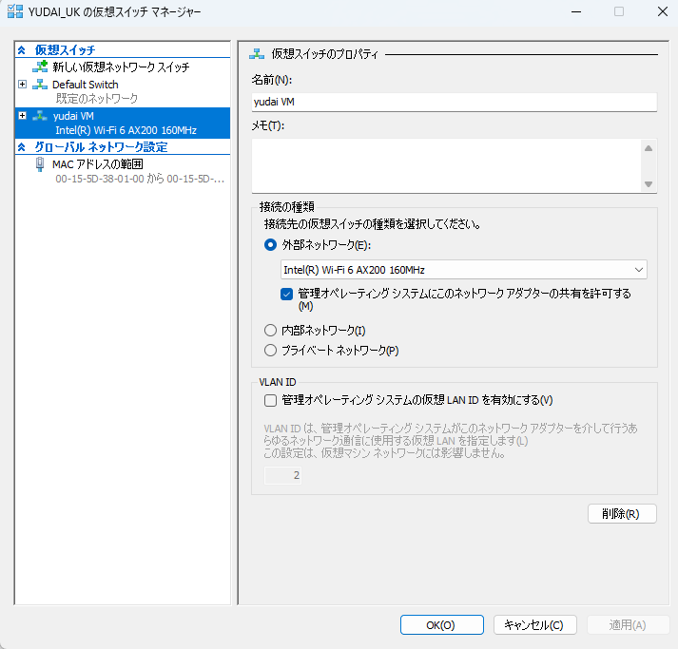Click the グローバル ネットワーク設定 header
678x649 pixels.
point(101,147)
